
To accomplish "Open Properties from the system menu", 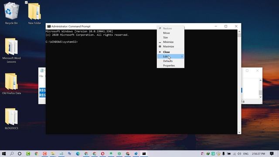I will 170,65.
